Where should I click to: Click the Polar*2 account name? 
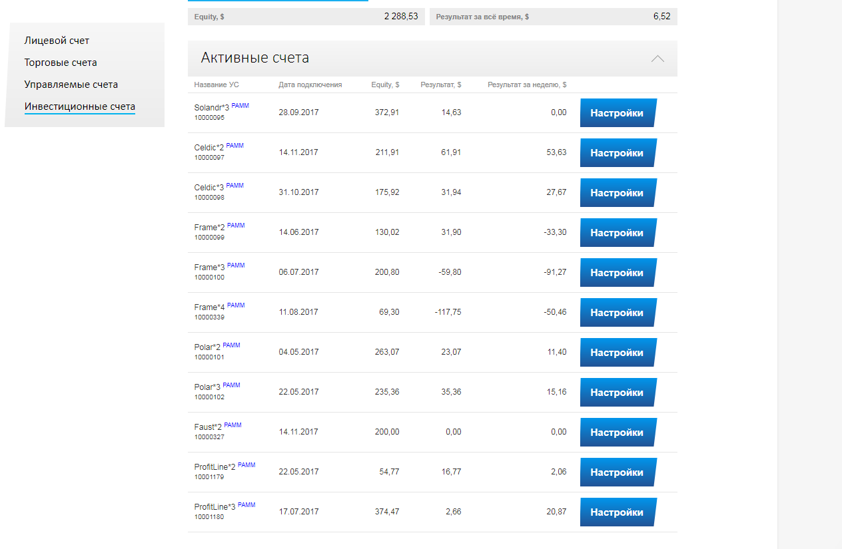(207, 347)
